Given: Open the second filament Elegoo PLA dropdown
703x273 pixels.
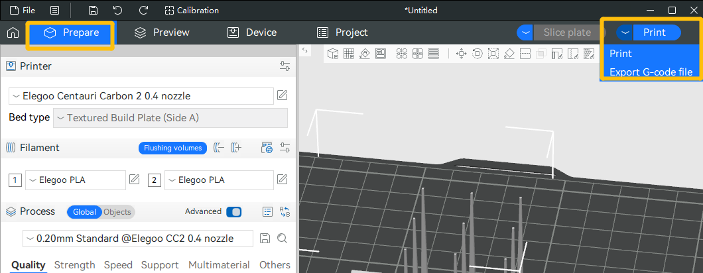Looking at the screenshot, I should click(218, 180).
